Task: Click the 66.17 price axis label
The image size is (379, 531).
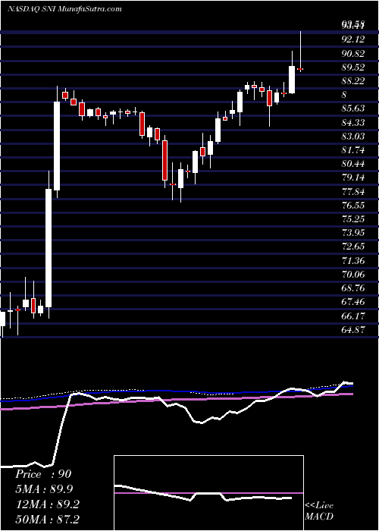Action: 353,316
